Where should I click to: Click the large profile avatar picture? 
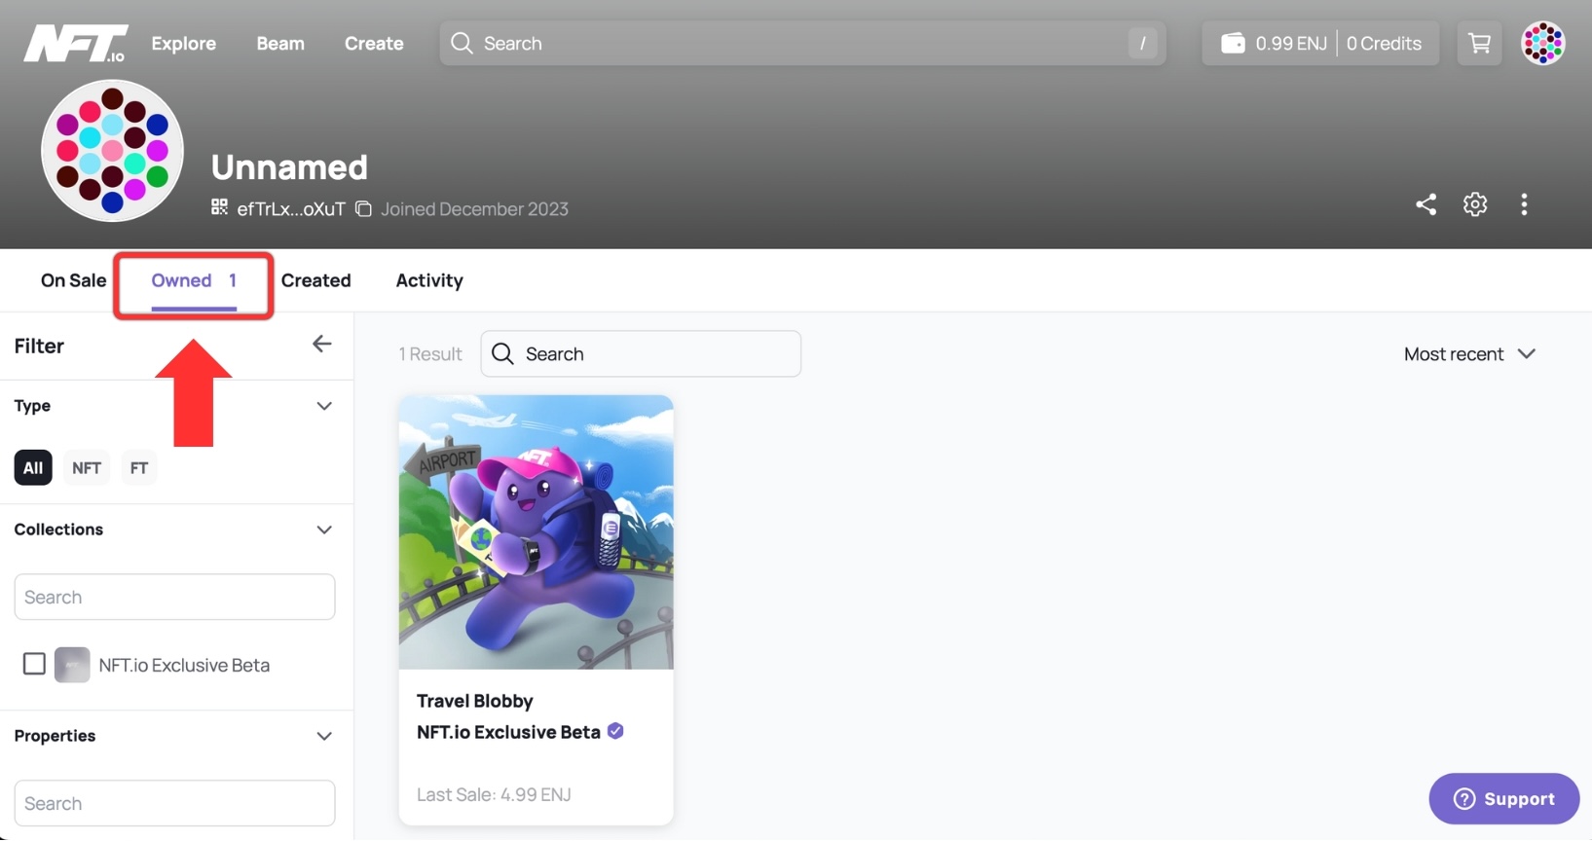pos(112,151)
